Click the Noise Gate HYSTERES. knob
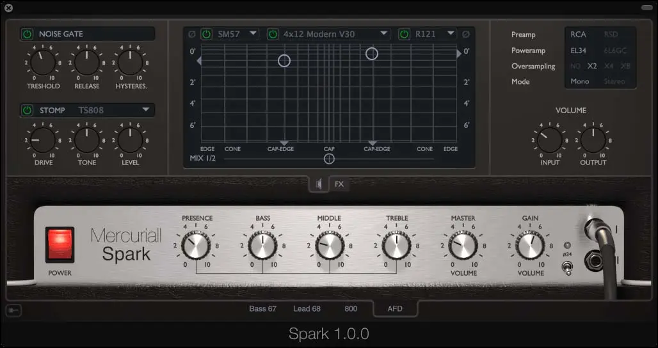The image size is (658, 348). pos(130,63)
